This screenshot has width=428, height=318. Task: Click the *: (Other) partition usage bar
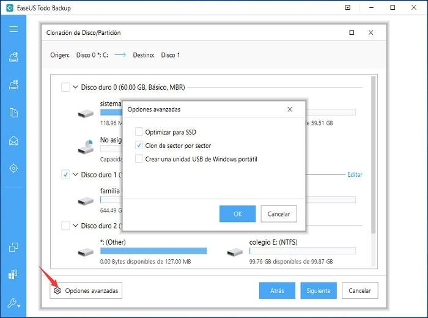153,251
